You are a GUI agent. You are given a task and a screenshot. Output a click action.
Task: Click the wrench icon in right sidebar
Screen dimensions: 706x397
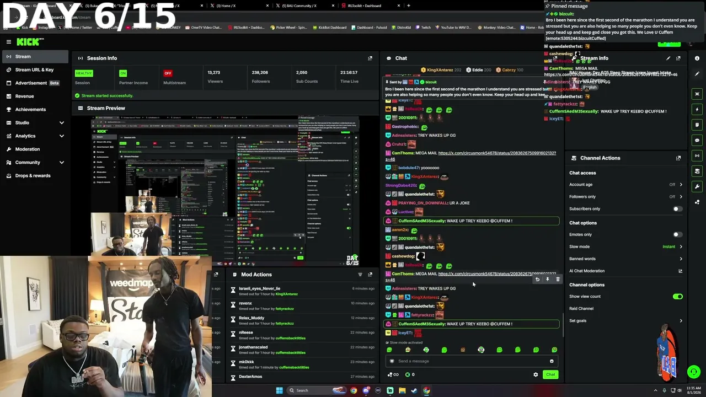click(697, 186)
